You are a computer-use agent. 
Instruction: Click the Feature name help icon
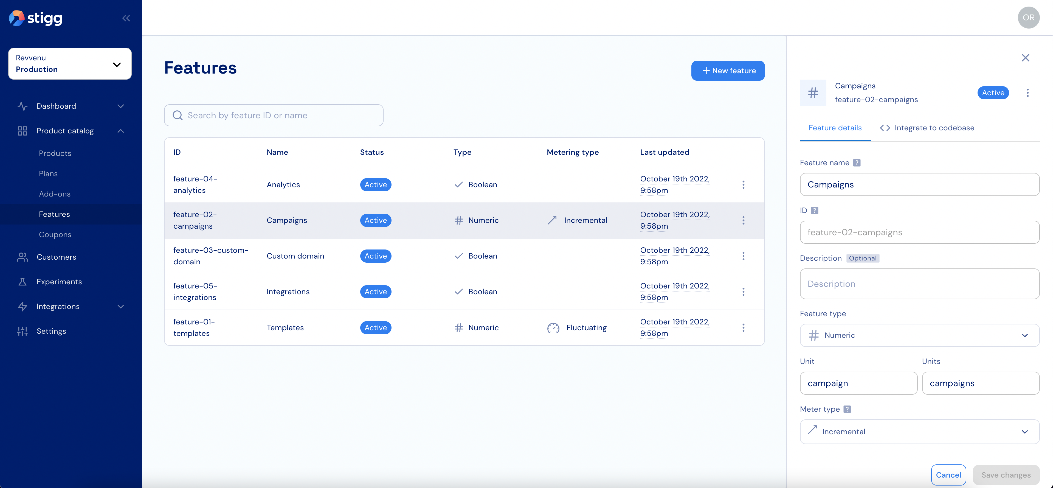pyautogui.click(x=857, y=163)
